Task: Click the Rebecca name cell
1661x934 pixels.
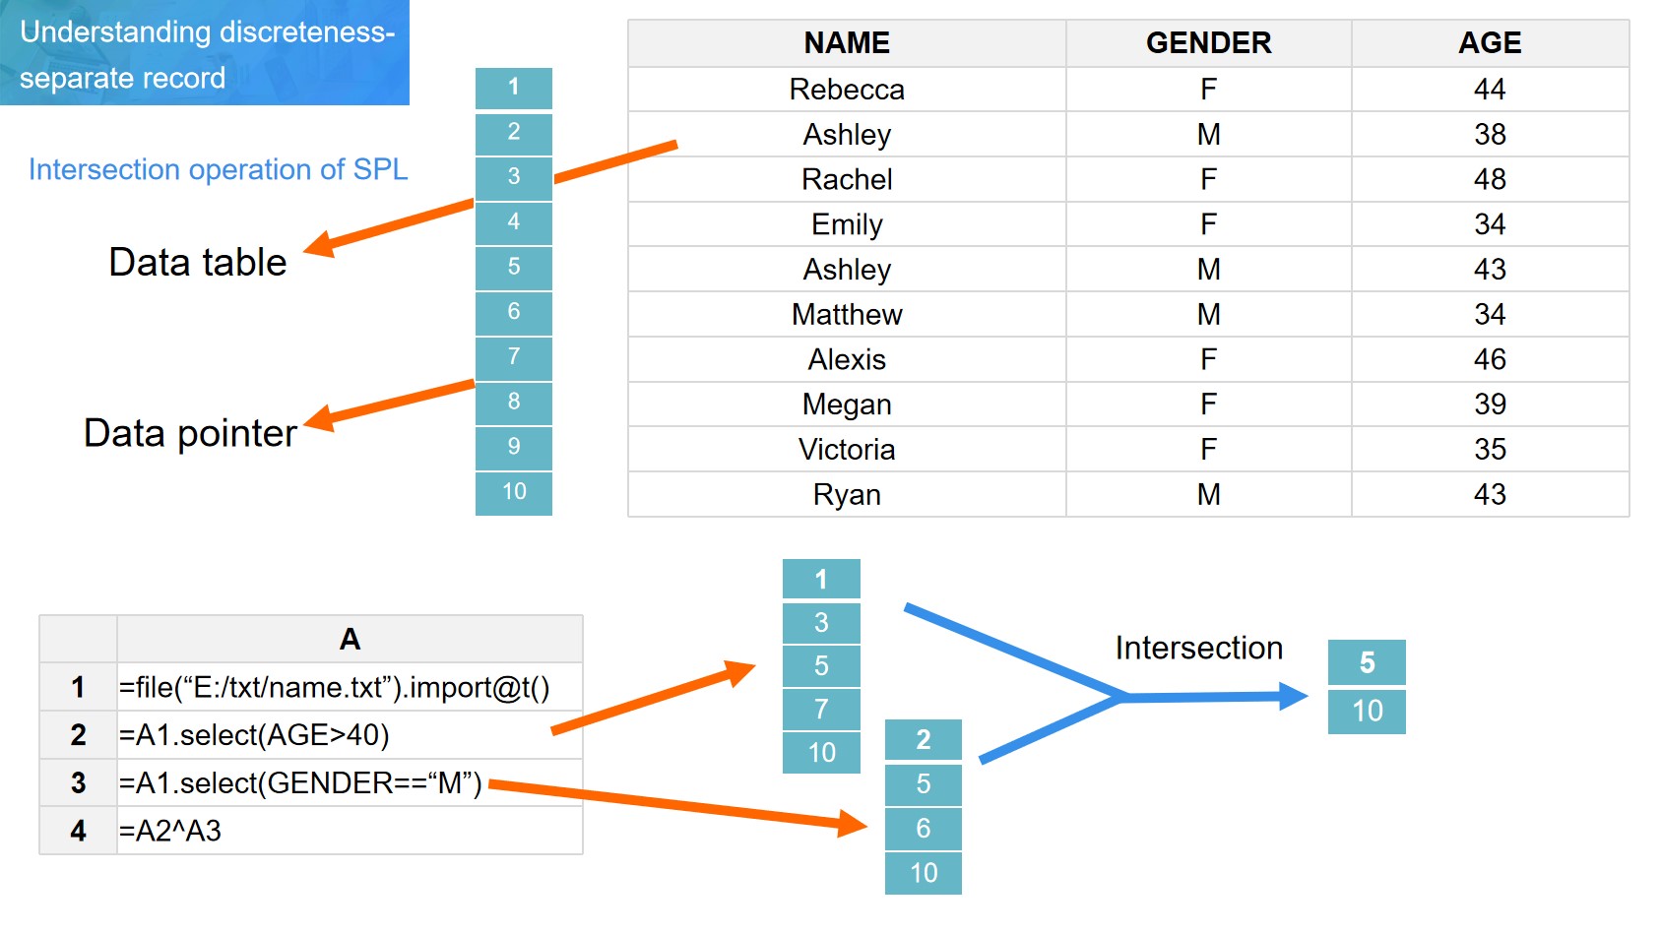Action: [x=847, y=90]
